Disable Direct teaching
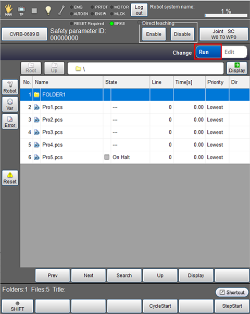 (x=182, y=34)
